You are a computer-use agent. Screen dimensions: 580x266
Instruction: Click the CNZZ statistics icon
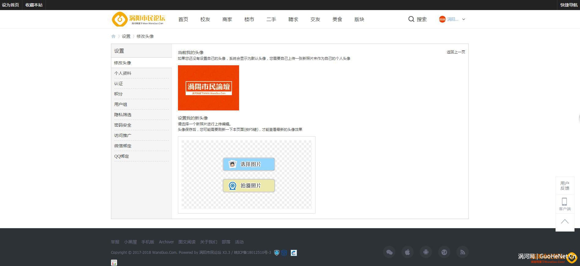click(x=114, y=262)
